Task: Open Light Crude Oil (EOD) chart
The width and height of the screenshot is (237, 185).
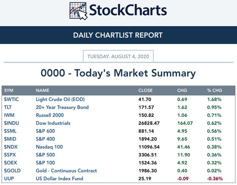Action: pyautogui.click(x=60, y=99)
